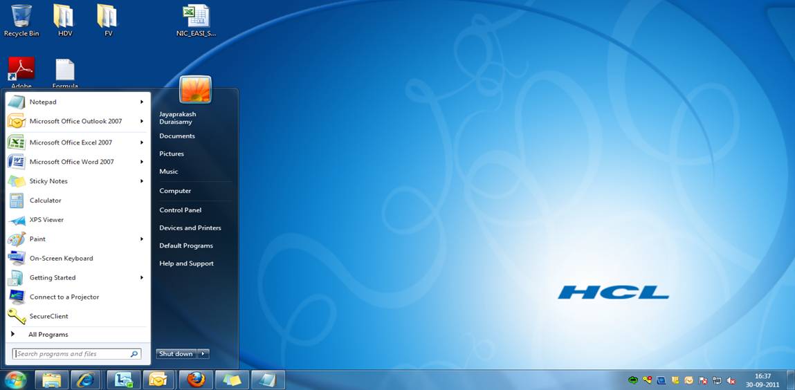The width and height of the screenshot is (795, 390).
Task: Open Microsoft Office Word 2007 in Start menu
Action: (77, 162)
